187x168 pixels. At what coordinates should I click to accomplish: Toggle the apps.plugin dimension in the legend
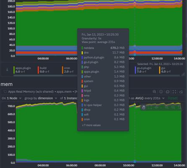(22, 70)
